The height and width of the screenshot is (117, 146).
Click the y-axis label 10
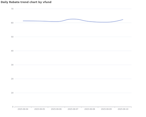(x=12, y=93)
